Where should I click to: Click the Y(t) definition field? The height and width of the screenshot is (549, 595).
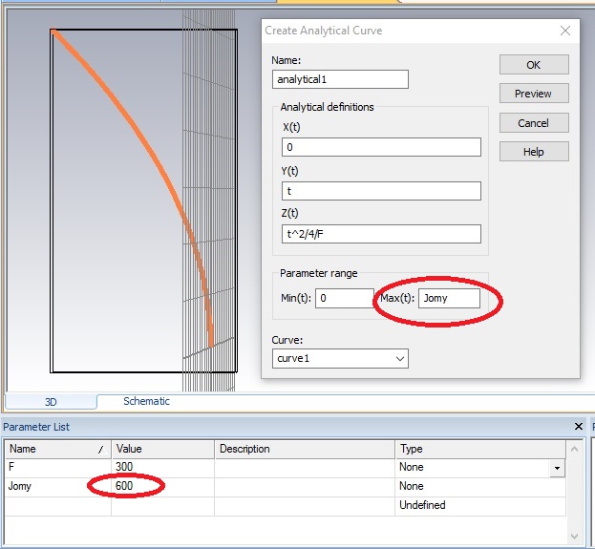(x=381, y=191)
